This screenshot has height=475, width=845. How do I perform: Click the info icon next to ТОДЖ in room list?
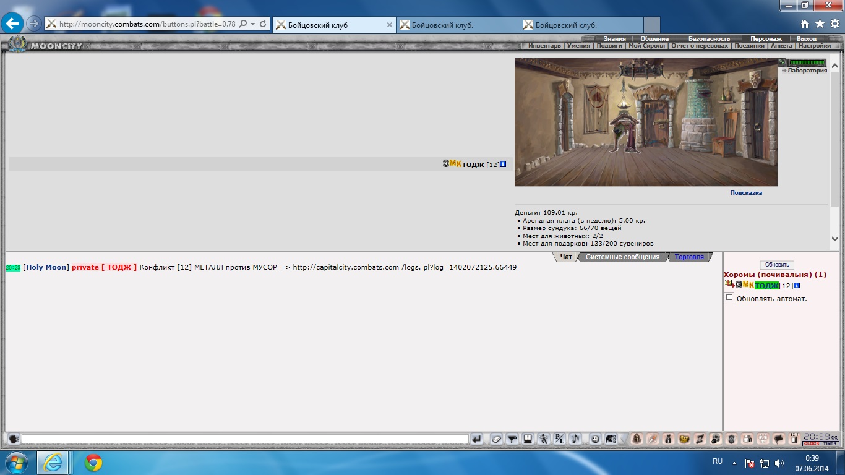click(797, 285)
